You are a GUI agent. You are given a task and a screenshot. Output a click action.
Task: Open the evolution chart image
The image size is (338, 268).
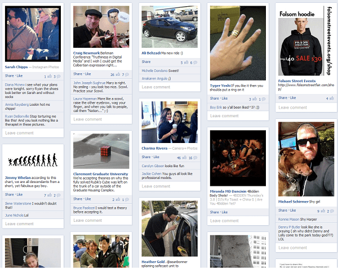(x=33, y=160)
